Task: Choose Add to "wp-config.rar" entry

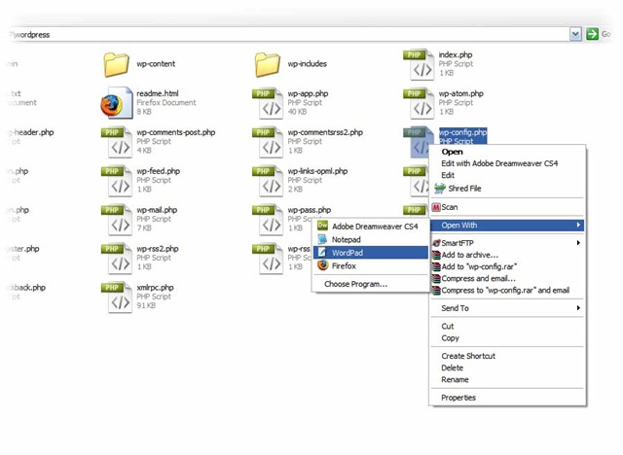Action: coord(479,266)
